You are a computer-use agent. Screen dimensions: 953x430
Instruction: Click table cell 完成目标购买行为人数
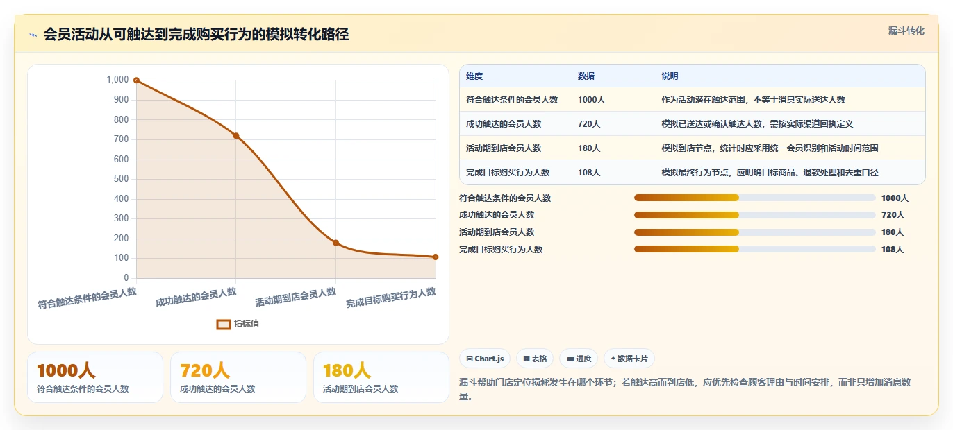(508, 173)
